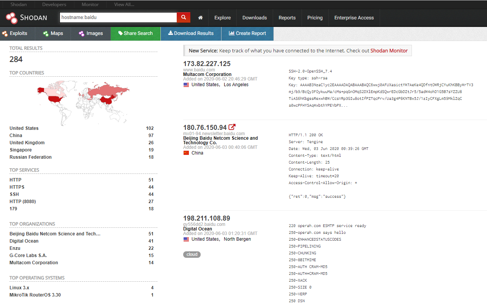Open the Downloads menu item
487x306 pixels.
tap(255, 18)
